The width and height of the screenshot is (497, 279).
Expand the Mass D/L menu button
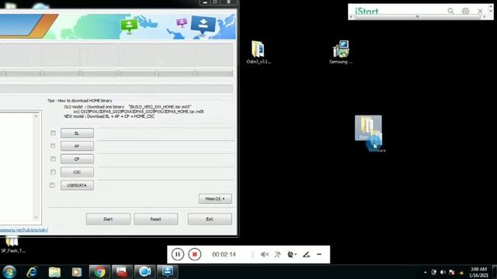pyautogui.click(x=215, y=198)
